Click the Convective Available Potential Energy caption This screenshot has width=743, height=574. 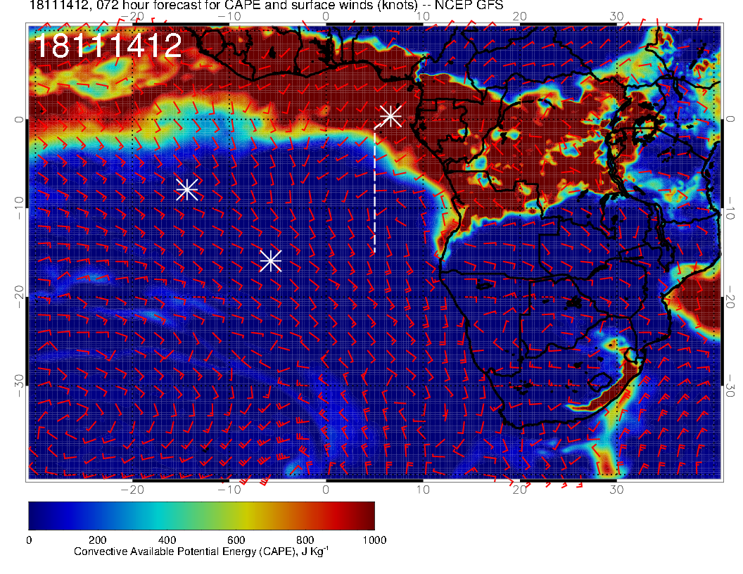[x=201, y=551]
